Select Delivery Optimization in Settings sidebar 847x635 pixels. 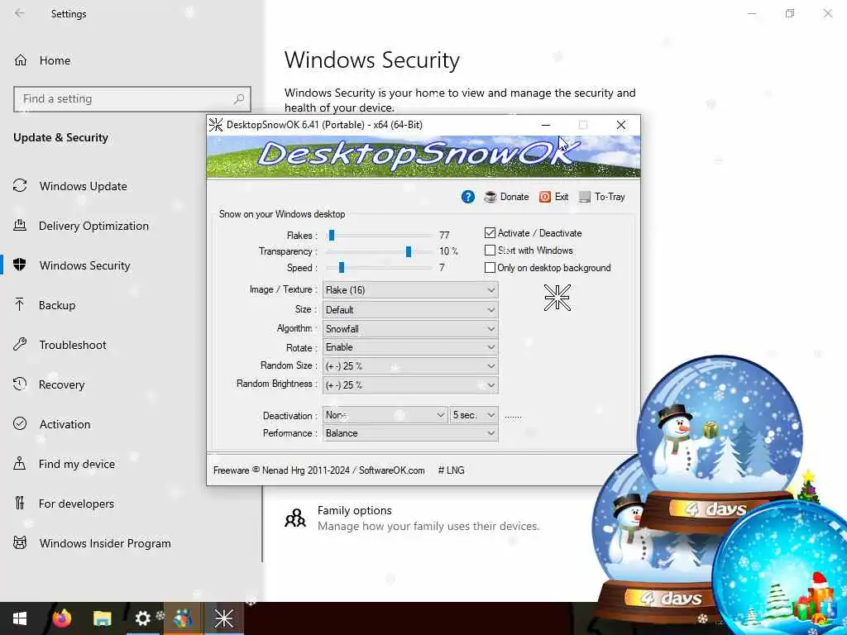[93, 226]
